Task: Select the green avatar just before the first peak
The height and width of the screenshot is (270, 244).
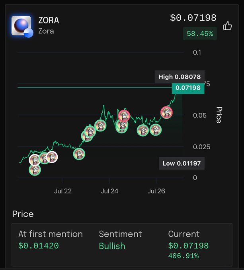Action: (x=100, y=125)
